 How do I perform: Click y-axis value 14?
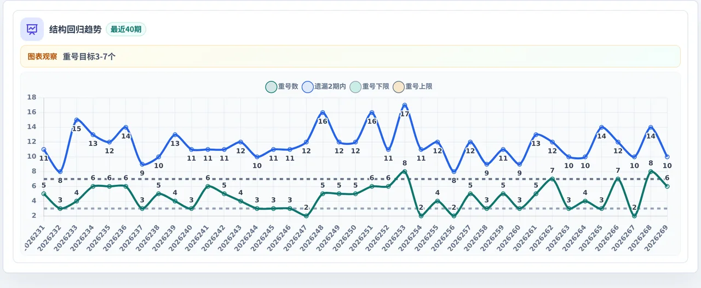coord(32,127)
